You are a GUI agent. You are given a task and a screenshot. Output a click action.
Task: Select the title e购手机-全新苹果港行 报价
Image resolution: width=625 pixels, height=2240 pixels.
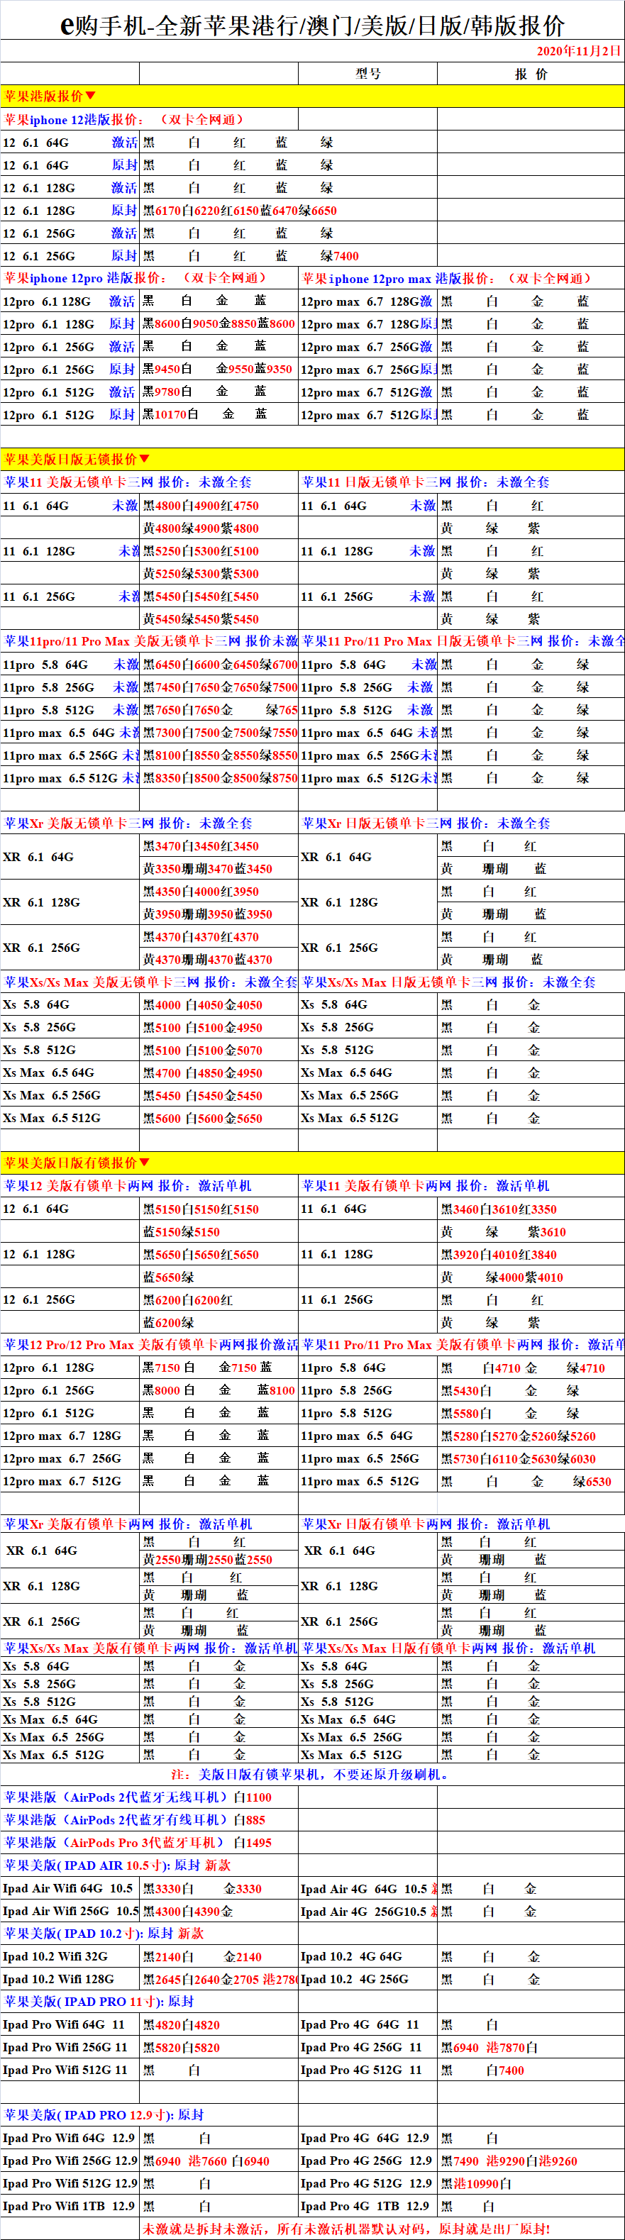coord(312,26)
